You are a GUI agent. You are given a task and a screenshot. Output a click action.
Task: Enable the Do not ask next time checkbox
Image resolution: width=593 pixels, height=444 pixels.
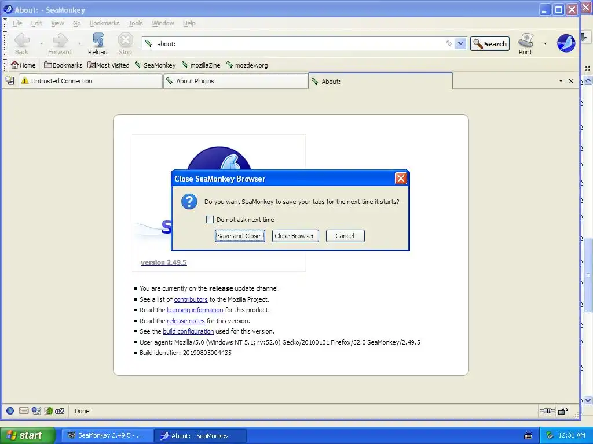point(210,219)
